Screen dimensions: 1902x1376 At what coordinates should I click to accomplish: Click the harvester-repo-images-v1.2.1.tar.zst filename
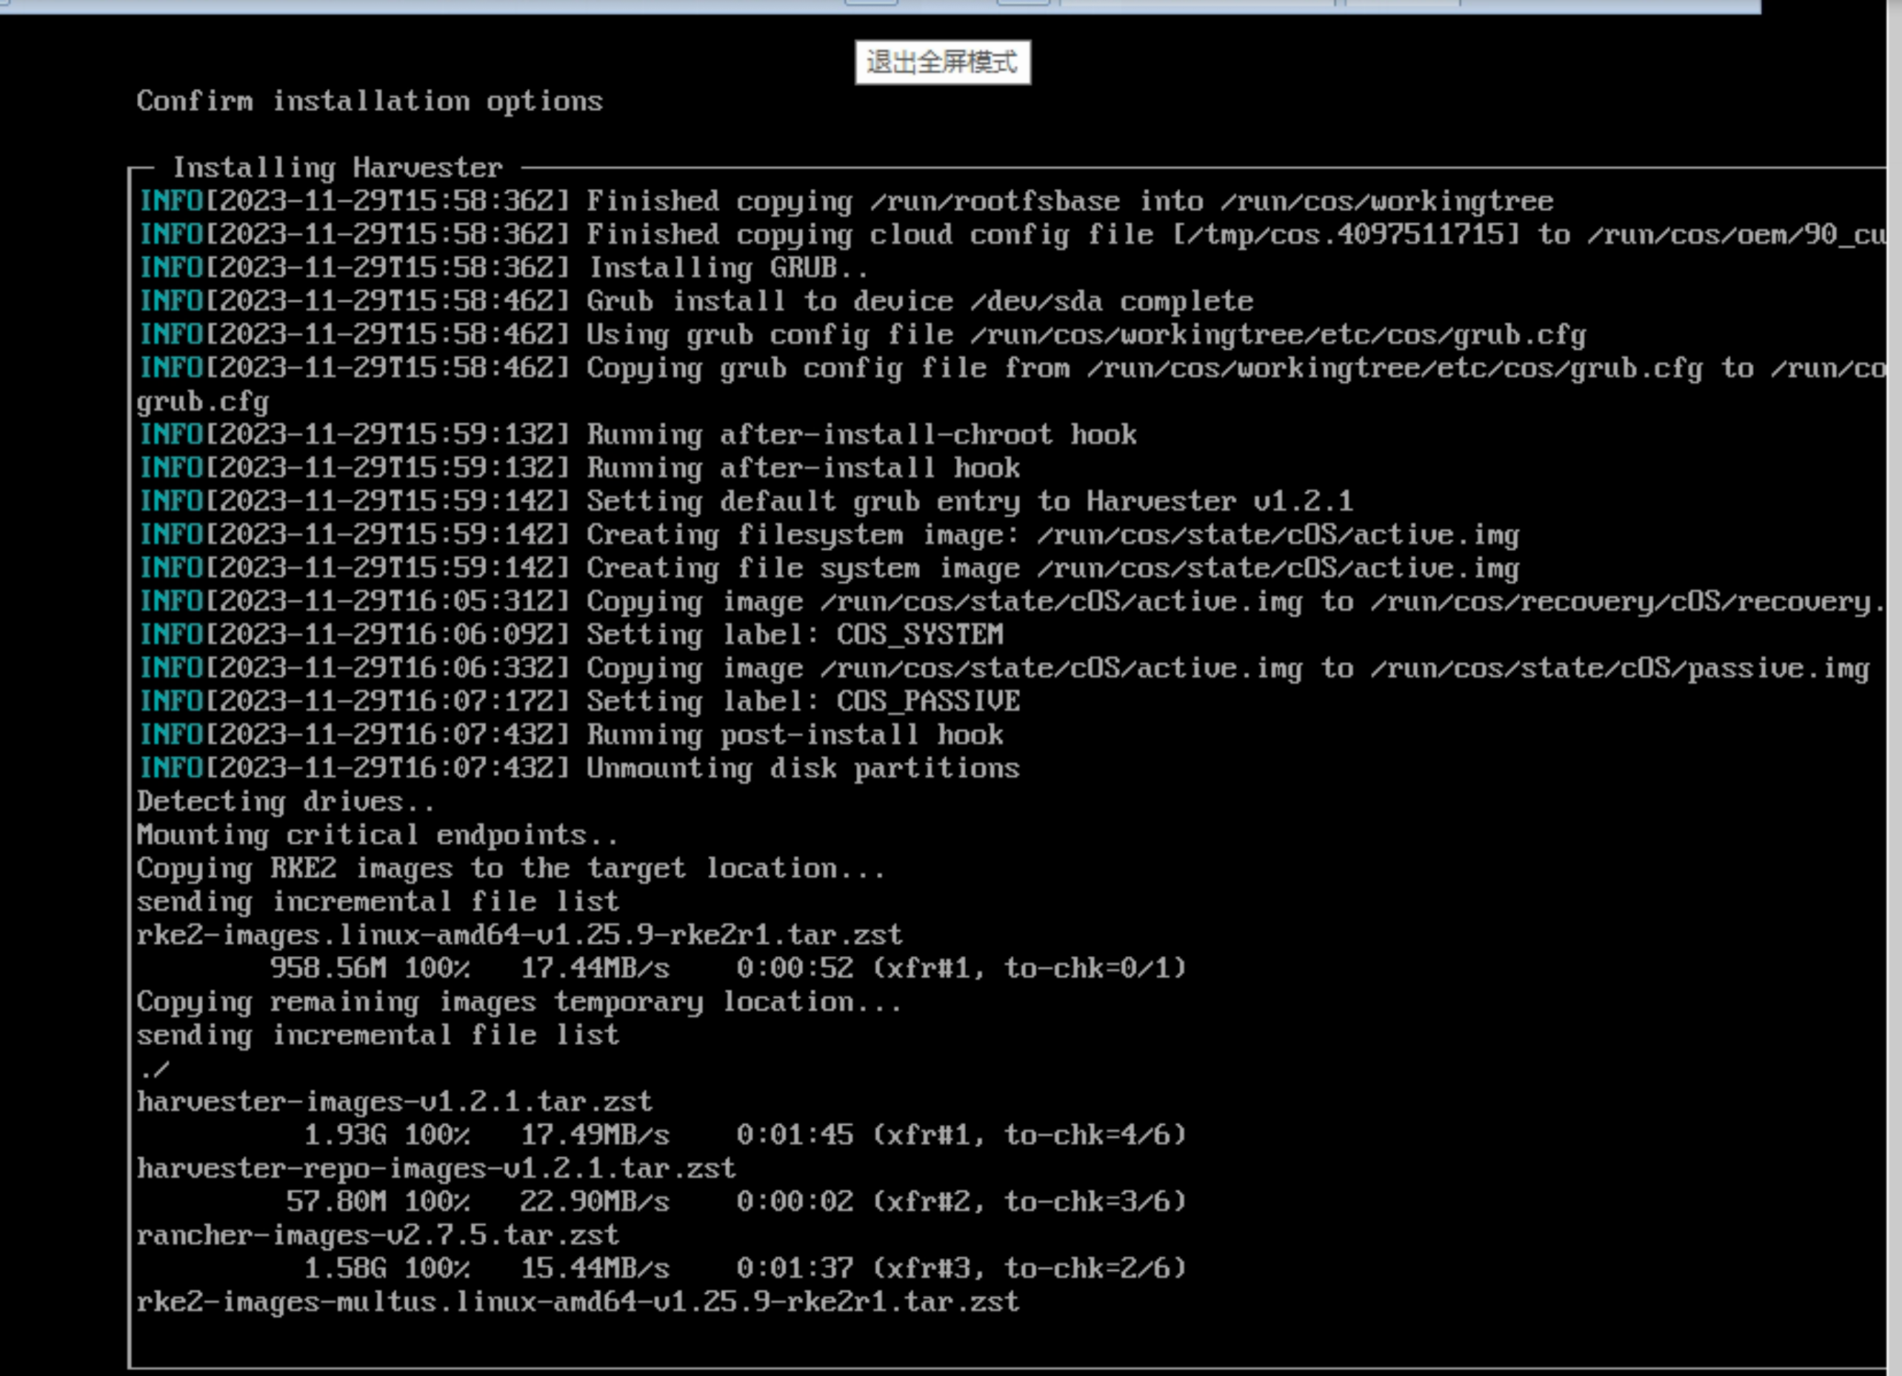436,1168
